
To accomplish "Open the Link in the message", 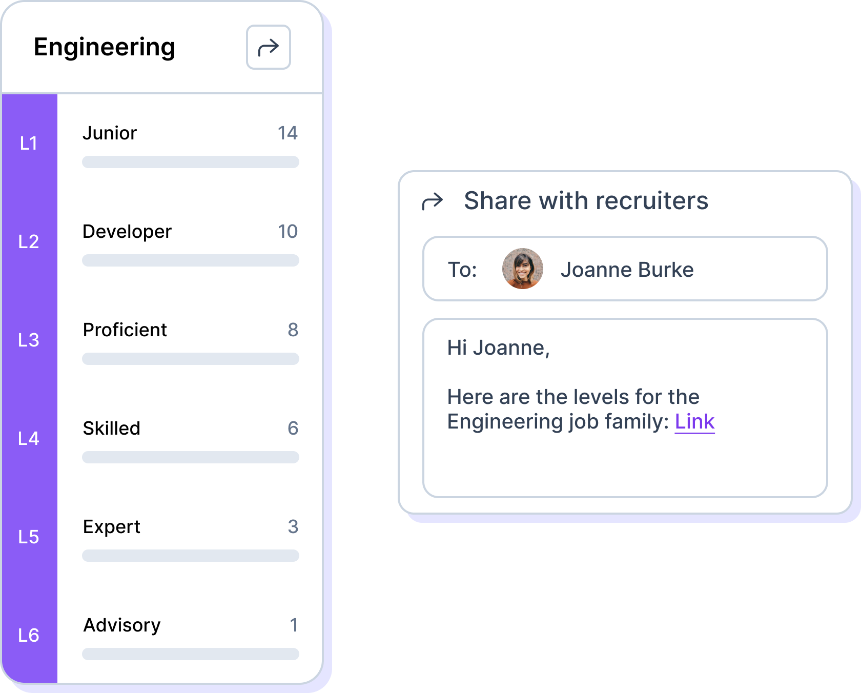I will click(694, 422).
